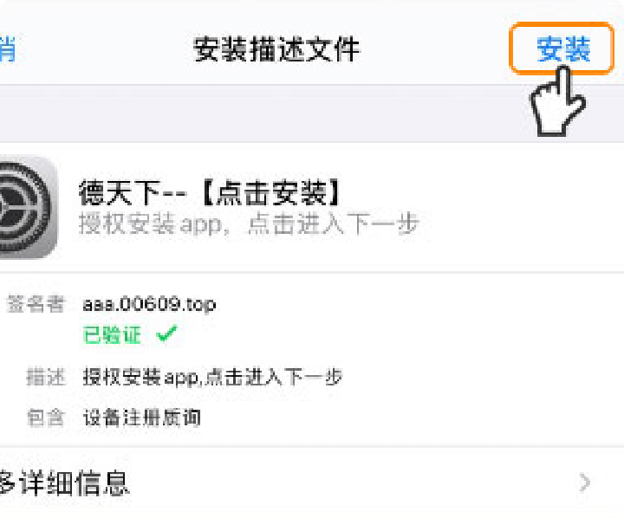Image resolution: width=624 pixels, height=518 pixels.
Task: Click the 设备注册质询 contents value
Action: tap(141, 418)
